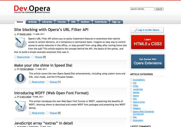Image resolution: width=181 pixels, height=127 pixels.
Task: Open the Articles tab
Action: point(33,22)
